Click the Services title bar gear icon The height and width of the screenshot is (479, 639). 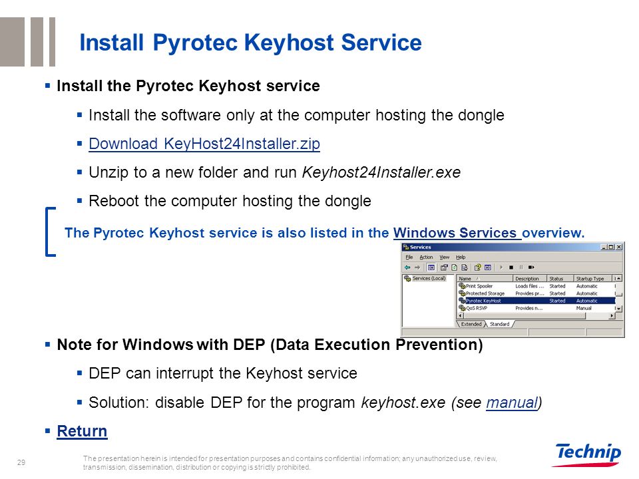tap(405, 247)
